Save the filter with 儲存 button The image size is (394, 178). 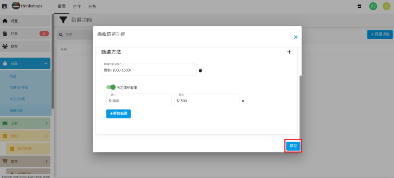(x=293, y=146)
